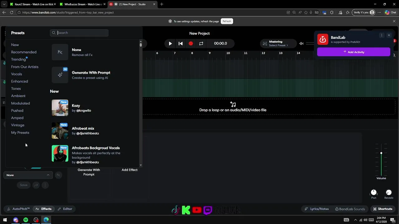Open Copilot Chat in browser toolbar
This screenshot has height=224, width=399.
tap(390, 12)
